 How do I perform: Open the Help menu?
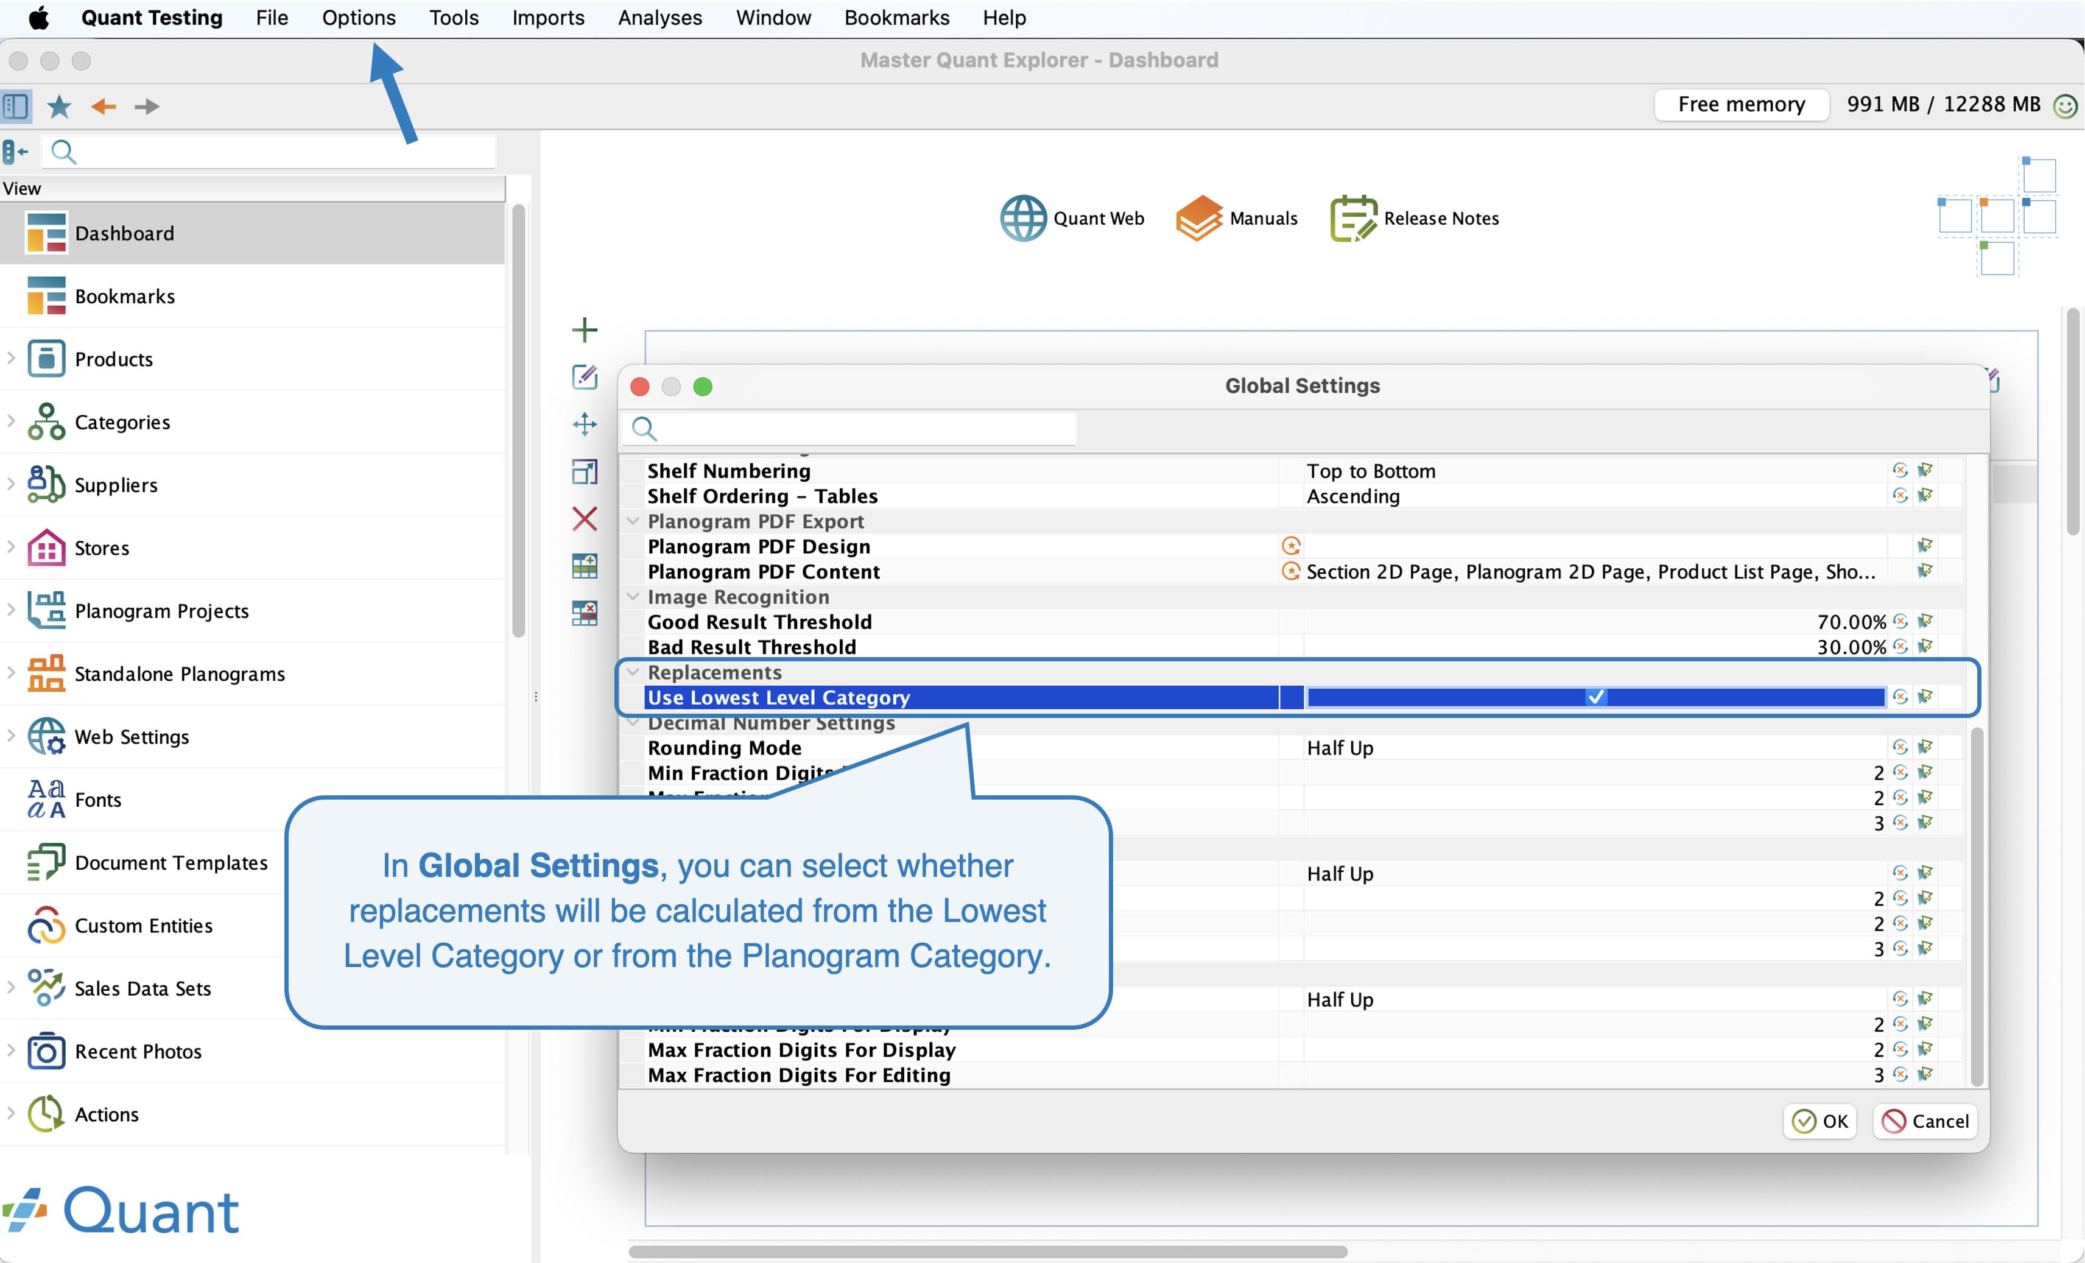pos(1004,18)
